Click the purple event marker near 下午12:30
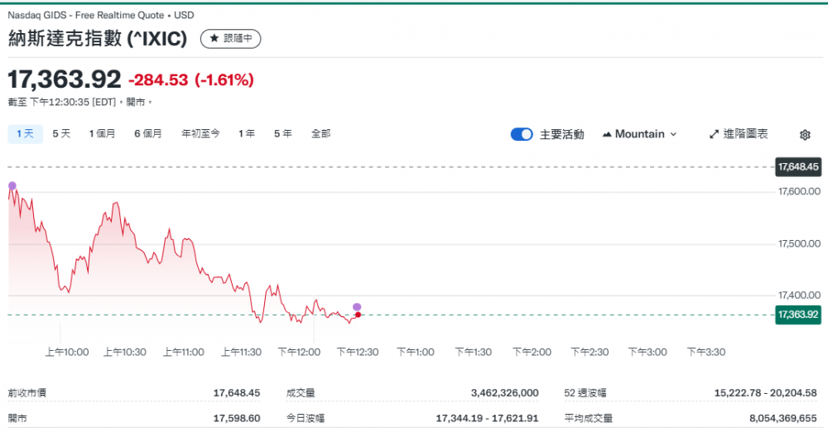The height and width of the screenshot is (437, 828). pos(357,307)
